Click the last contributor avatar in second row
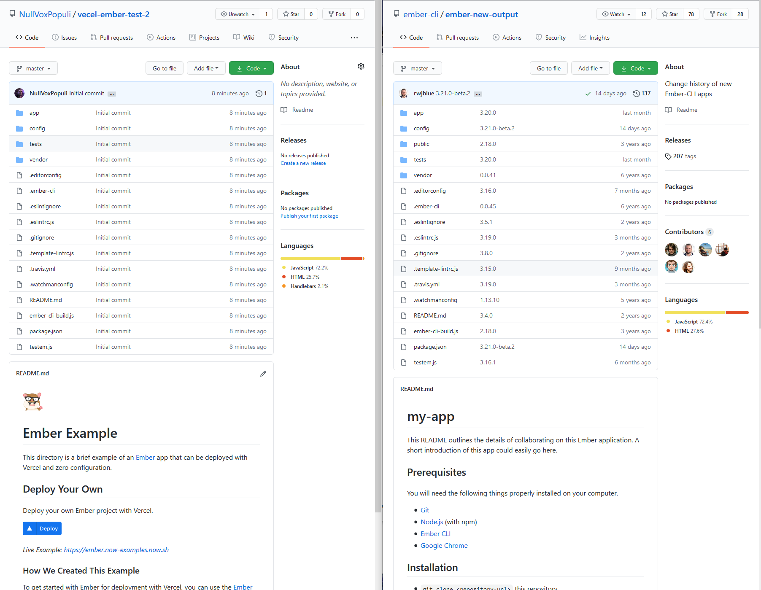This screenshot has height=590, width=761. pyautogui.click(x=688, y=267)
